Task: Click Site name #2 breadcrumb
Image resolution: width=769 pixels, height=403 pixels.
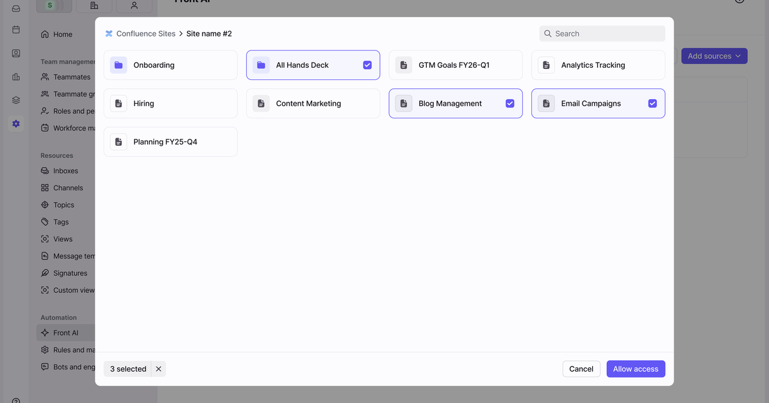Action: pos(209,34)
